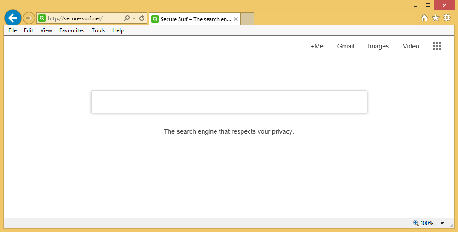The width and height of the screenshot is (458, 232).
Task: Open the Video link
Action: coord(411,46)
